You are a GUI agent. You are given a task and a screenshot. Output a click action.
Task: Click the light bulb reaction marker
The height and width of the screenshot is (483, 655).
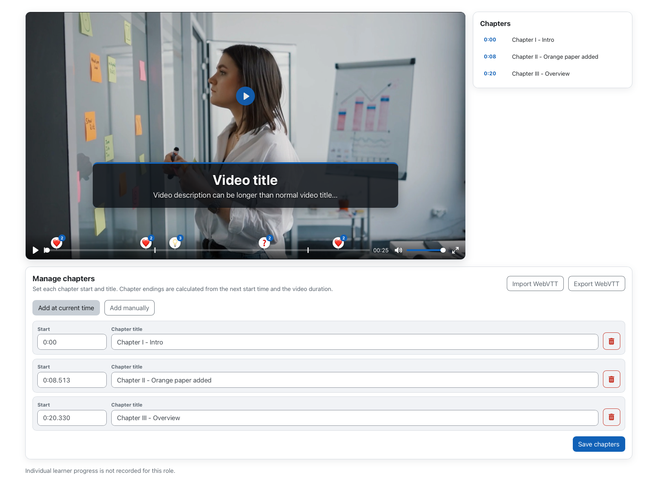coord(175,243)
